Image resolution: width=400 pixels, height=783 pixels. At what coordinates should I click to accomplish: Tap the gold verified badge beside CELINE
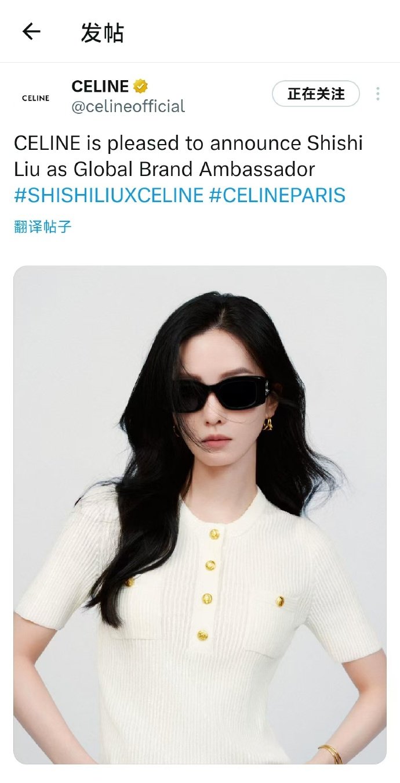click(x=141, y=87)
